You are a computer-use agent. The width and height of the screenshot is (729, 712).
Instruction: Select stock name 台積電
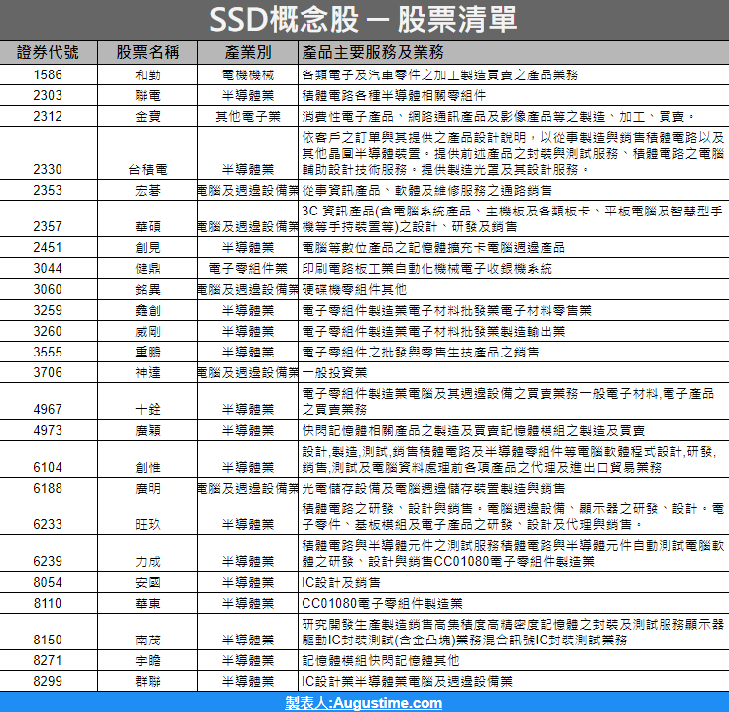click(148, 170)
